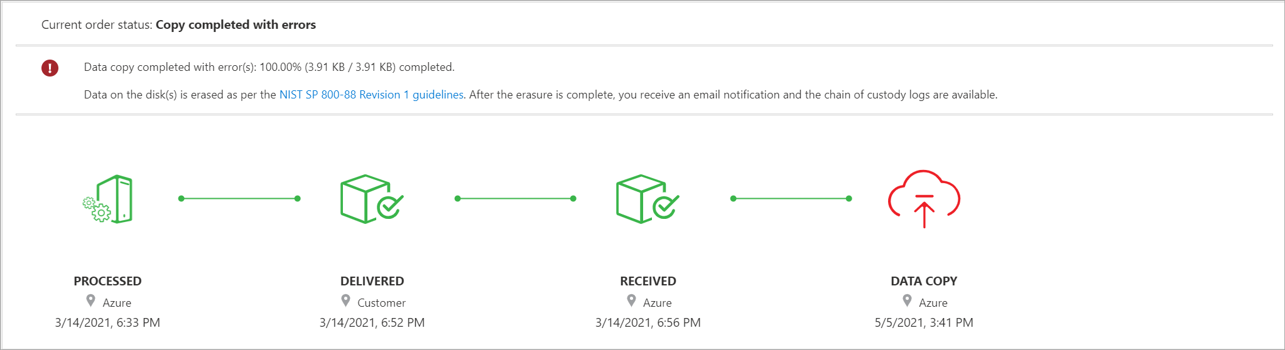
Task: Click the 'Copy completed with errors' status text
Action: point(236,25)
